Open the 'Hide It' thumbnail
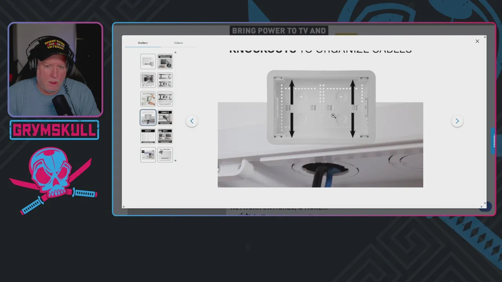The width and height of the screenshot is (502, 282). (165, 136)
